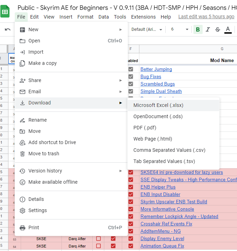
Task: Open Remember Lockpick Angle - Updated link
Action: click(x=179, y=216)
